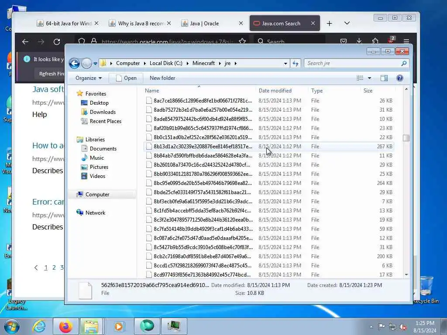The height and width of the screenshot is (335, 447).
Task: Click the Open toolbar button
Action: [x=126, y=78]
